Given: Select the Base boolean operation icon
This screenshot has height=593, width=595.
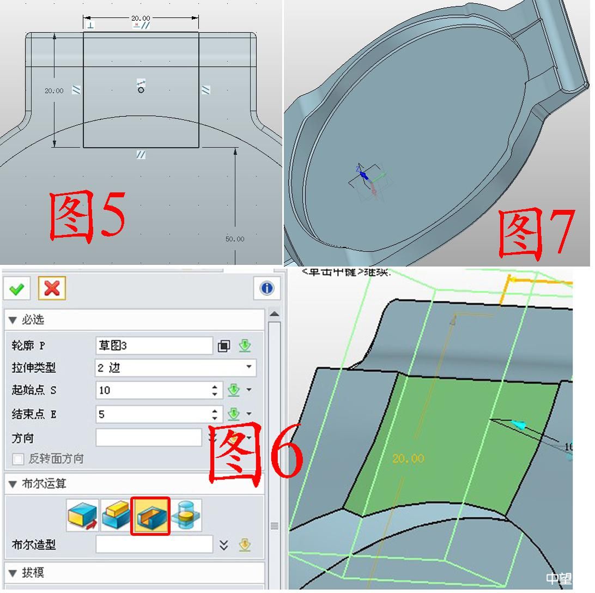Looking at the screenshot, I should 82,516.
